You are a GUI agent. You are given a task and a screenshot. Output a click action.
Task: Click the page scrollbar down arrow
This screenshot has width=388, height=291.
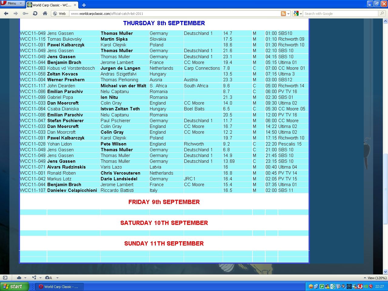tap(385, 272)
